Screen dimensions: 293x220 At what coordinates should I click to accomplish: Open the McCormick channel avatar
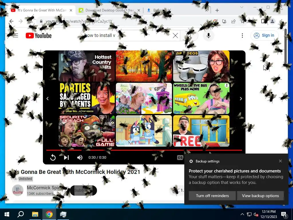tap(18, 190)
